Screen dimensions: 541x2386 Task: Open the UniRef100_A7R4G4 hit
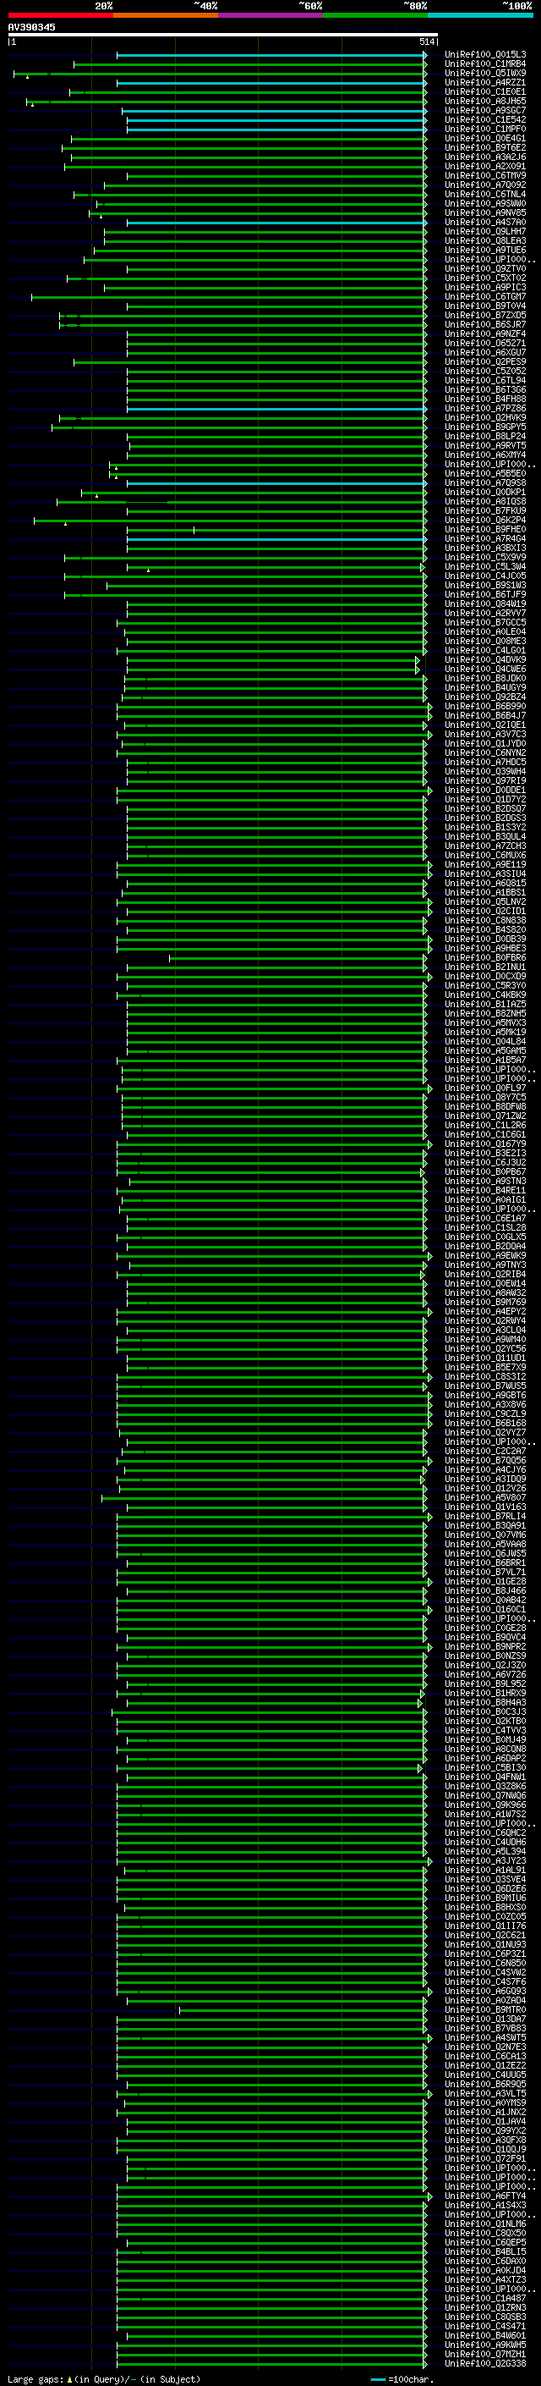[485, 539]
